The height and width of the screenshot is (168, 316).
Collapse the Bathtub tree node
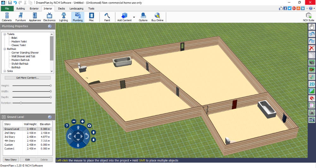point(5,49)
